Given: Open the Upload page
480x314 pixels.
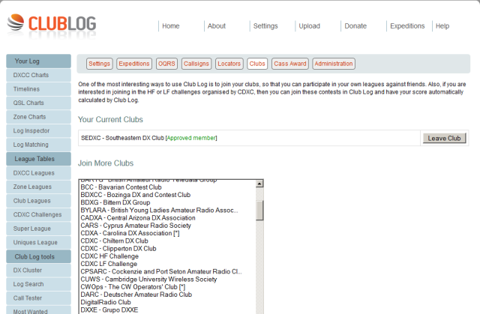Looking at the screenshot, I should click(310, 26).
